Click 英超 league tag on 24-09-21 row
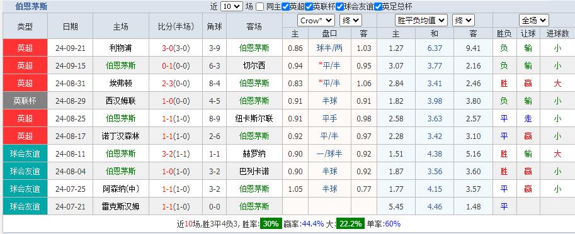The height and width of the screenshot is (234, 575). pyautogui.click(x=25, y=48)
